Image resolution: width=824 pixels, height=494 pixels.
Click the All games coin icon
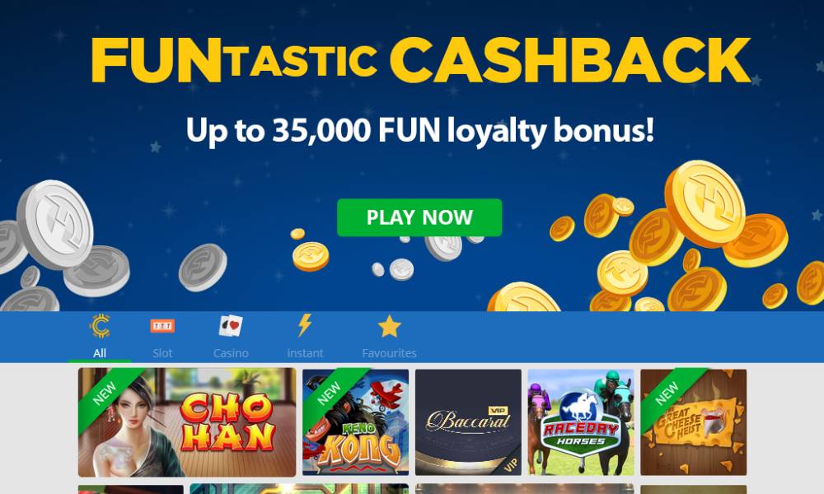point(100,326)
